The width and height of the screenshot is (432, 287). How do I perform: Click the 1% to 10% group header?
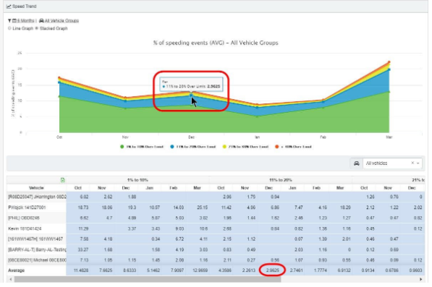[x=137, y=180]
